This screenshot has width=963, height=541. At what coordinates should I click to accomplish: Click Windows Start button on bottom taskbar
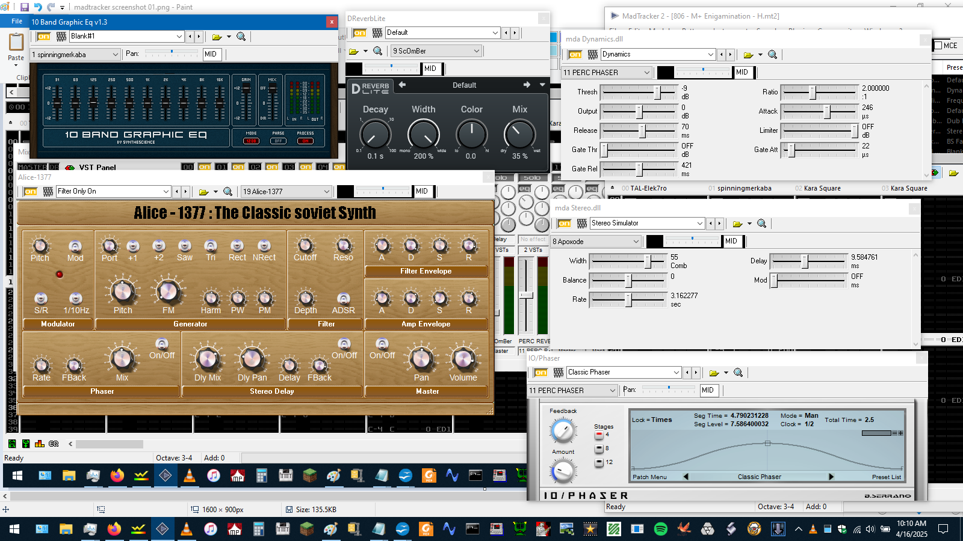tap(14, 529)
